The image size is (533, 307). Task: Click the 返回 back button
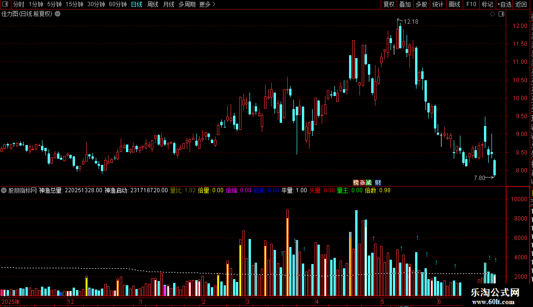click(x=521, y=4)
